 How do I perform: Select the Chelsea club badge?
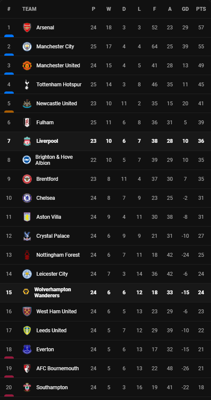[27, 198]
